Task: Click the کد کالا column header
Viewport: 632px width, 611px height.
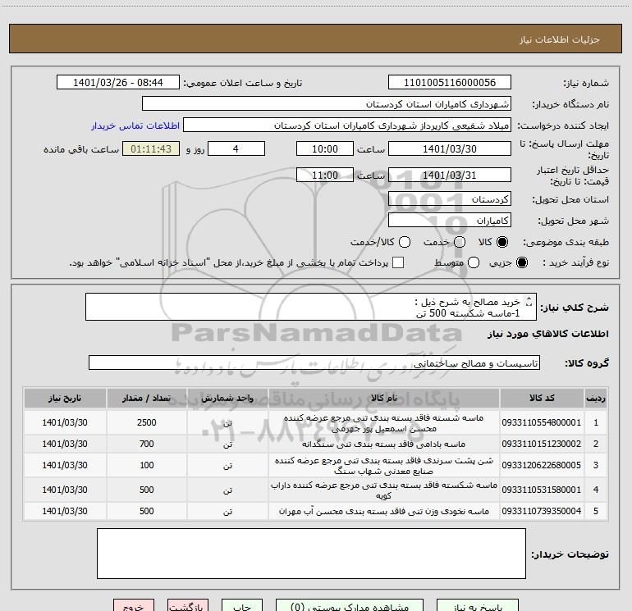Action: pos(542,398)
